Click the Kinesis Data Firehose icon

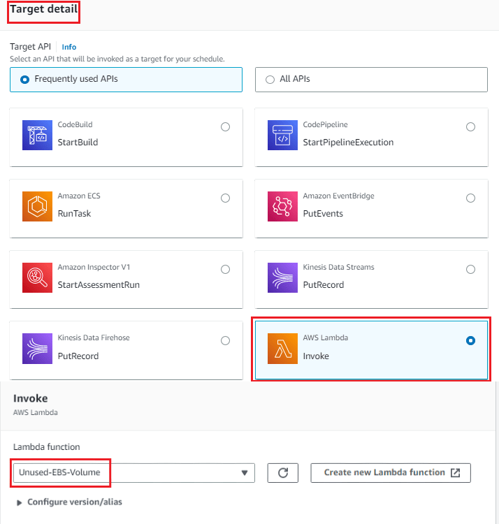(x=37, y=348)
